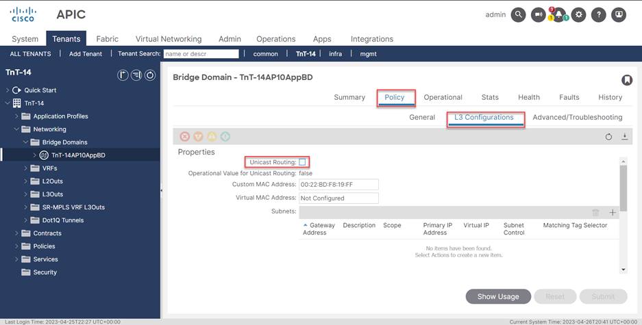The height and width of the screenshot is (325, 642).
Task: Click the Show Usage button
Action: [498, 296]
